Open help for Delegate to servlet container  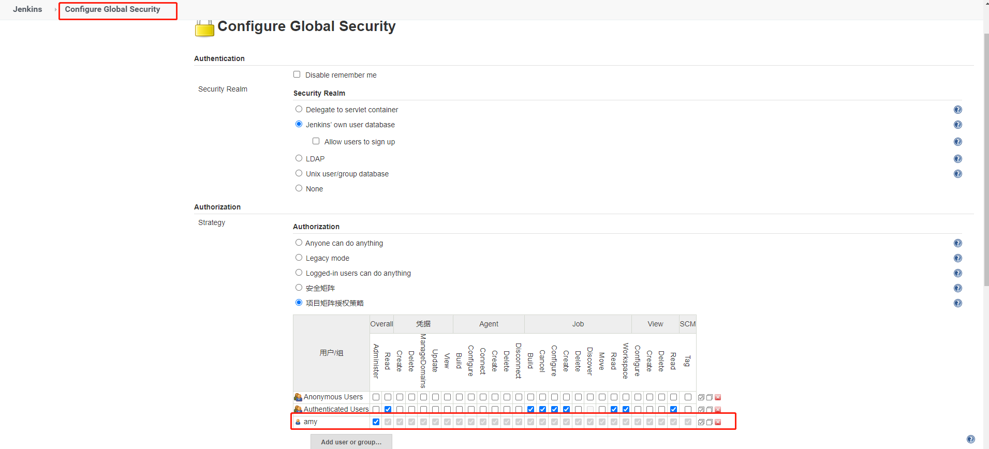958,110
